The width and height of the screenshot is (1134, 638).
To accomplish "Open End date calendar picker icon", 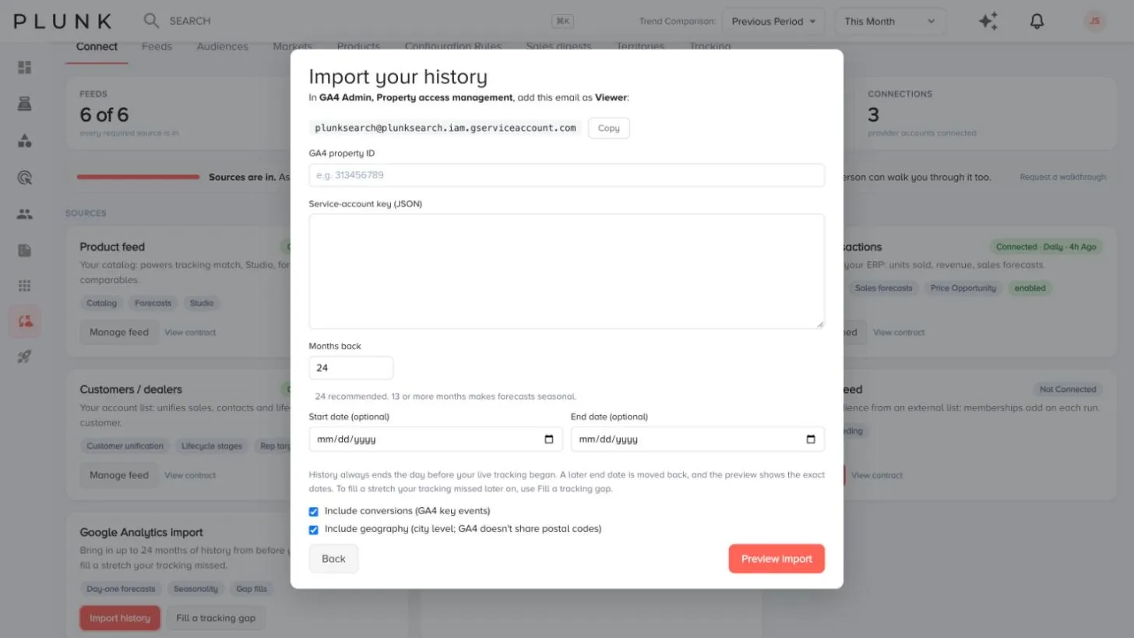I will point(811,439).
